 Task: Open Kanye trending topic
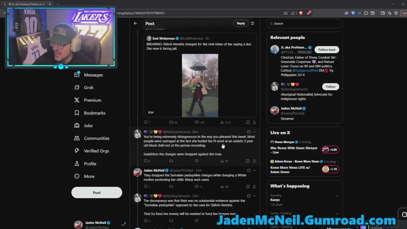tap(275, 200)
